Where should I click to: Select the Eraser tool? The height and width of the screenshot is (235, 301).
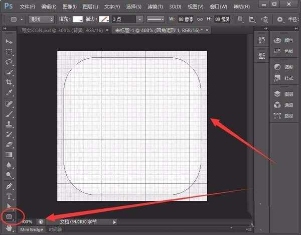pos(9,144)
